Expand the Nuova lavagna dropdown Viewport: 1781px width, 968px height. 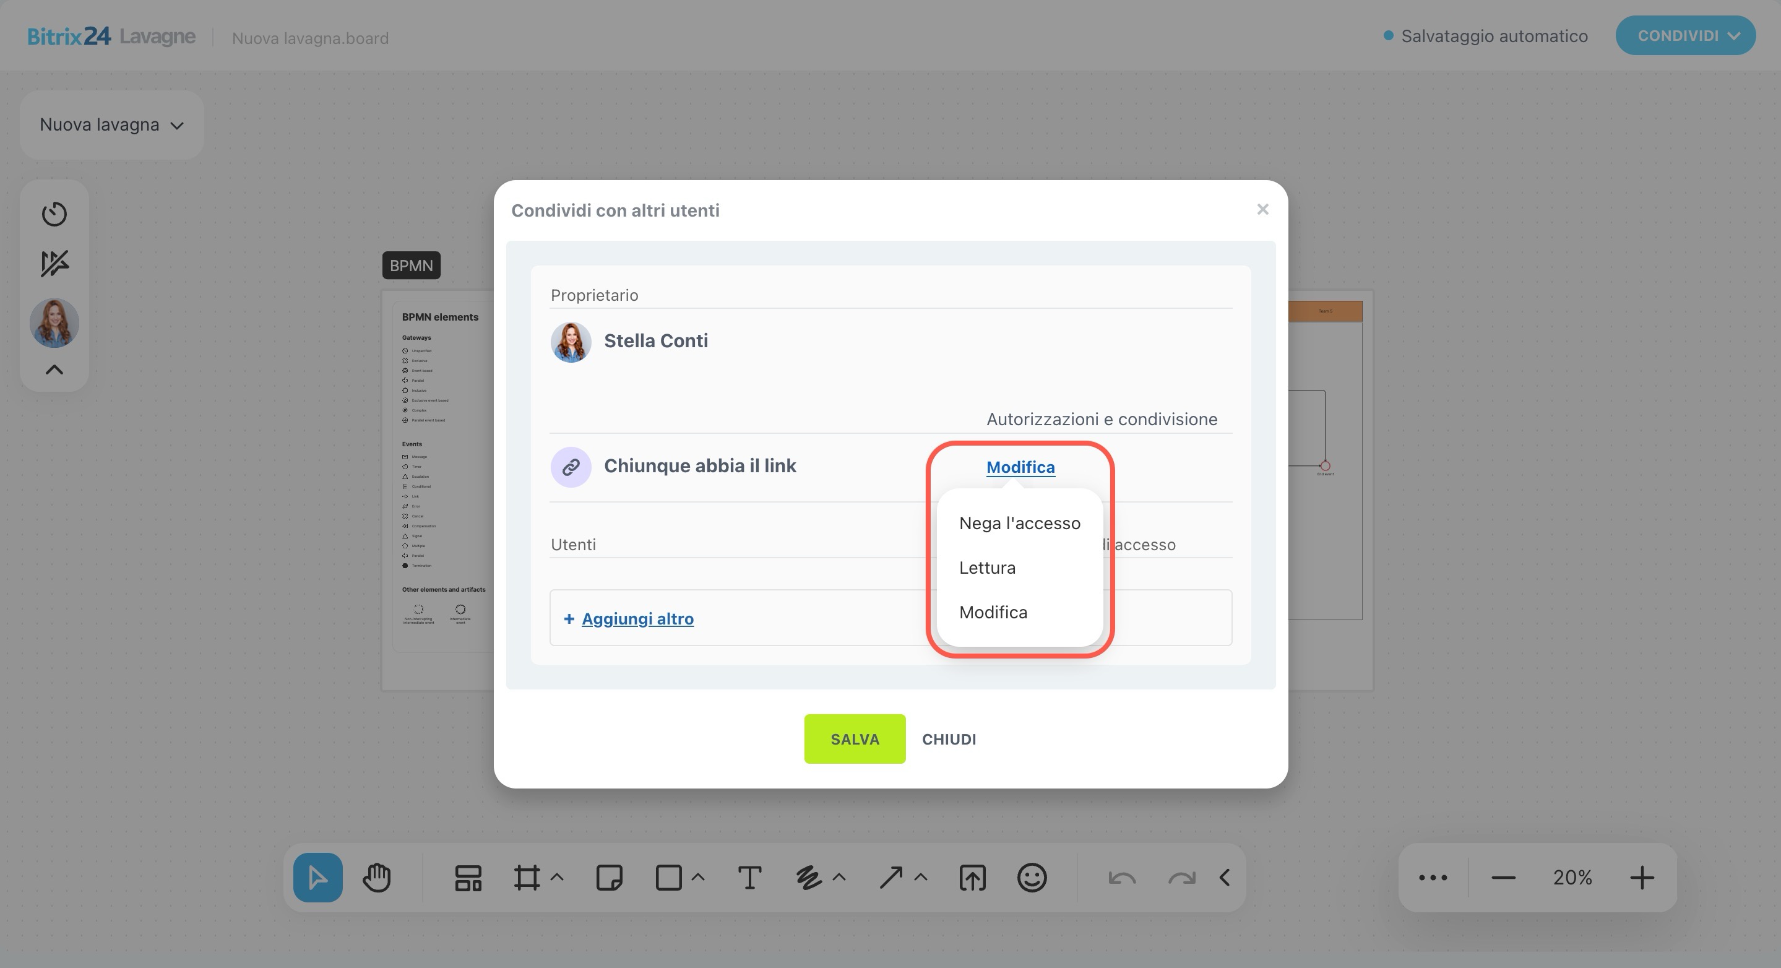[x=111, y=125]
